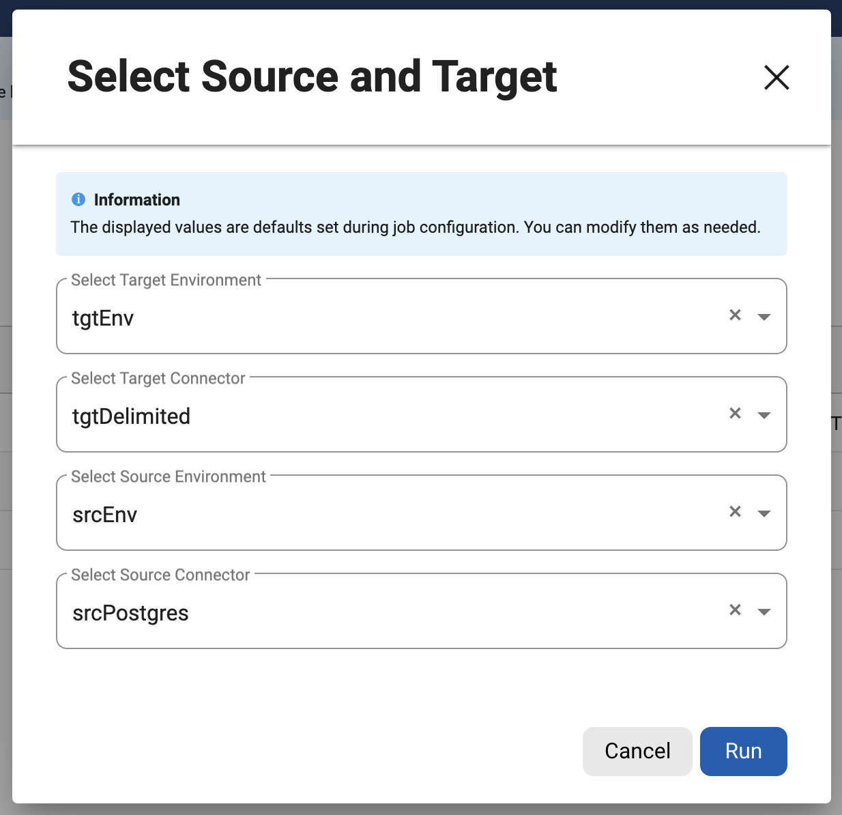Viewport: 842px width, 815px height.
Task: Clear the srcEnv source environment value
Action: pos(735,511)
